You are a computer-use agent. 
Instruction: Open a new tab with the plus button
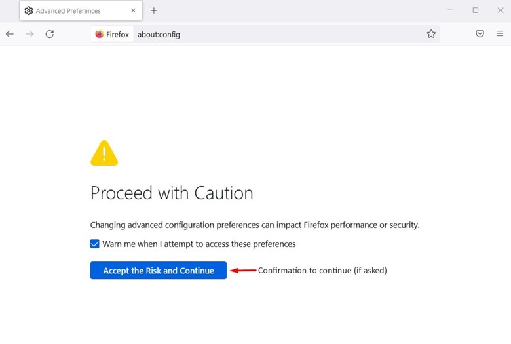coord(154,10)
